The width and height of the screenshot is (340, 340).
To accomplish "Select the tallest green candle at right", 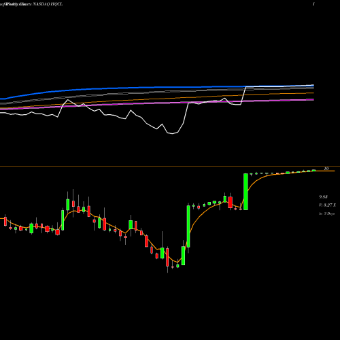I will (x=245, y=192).
